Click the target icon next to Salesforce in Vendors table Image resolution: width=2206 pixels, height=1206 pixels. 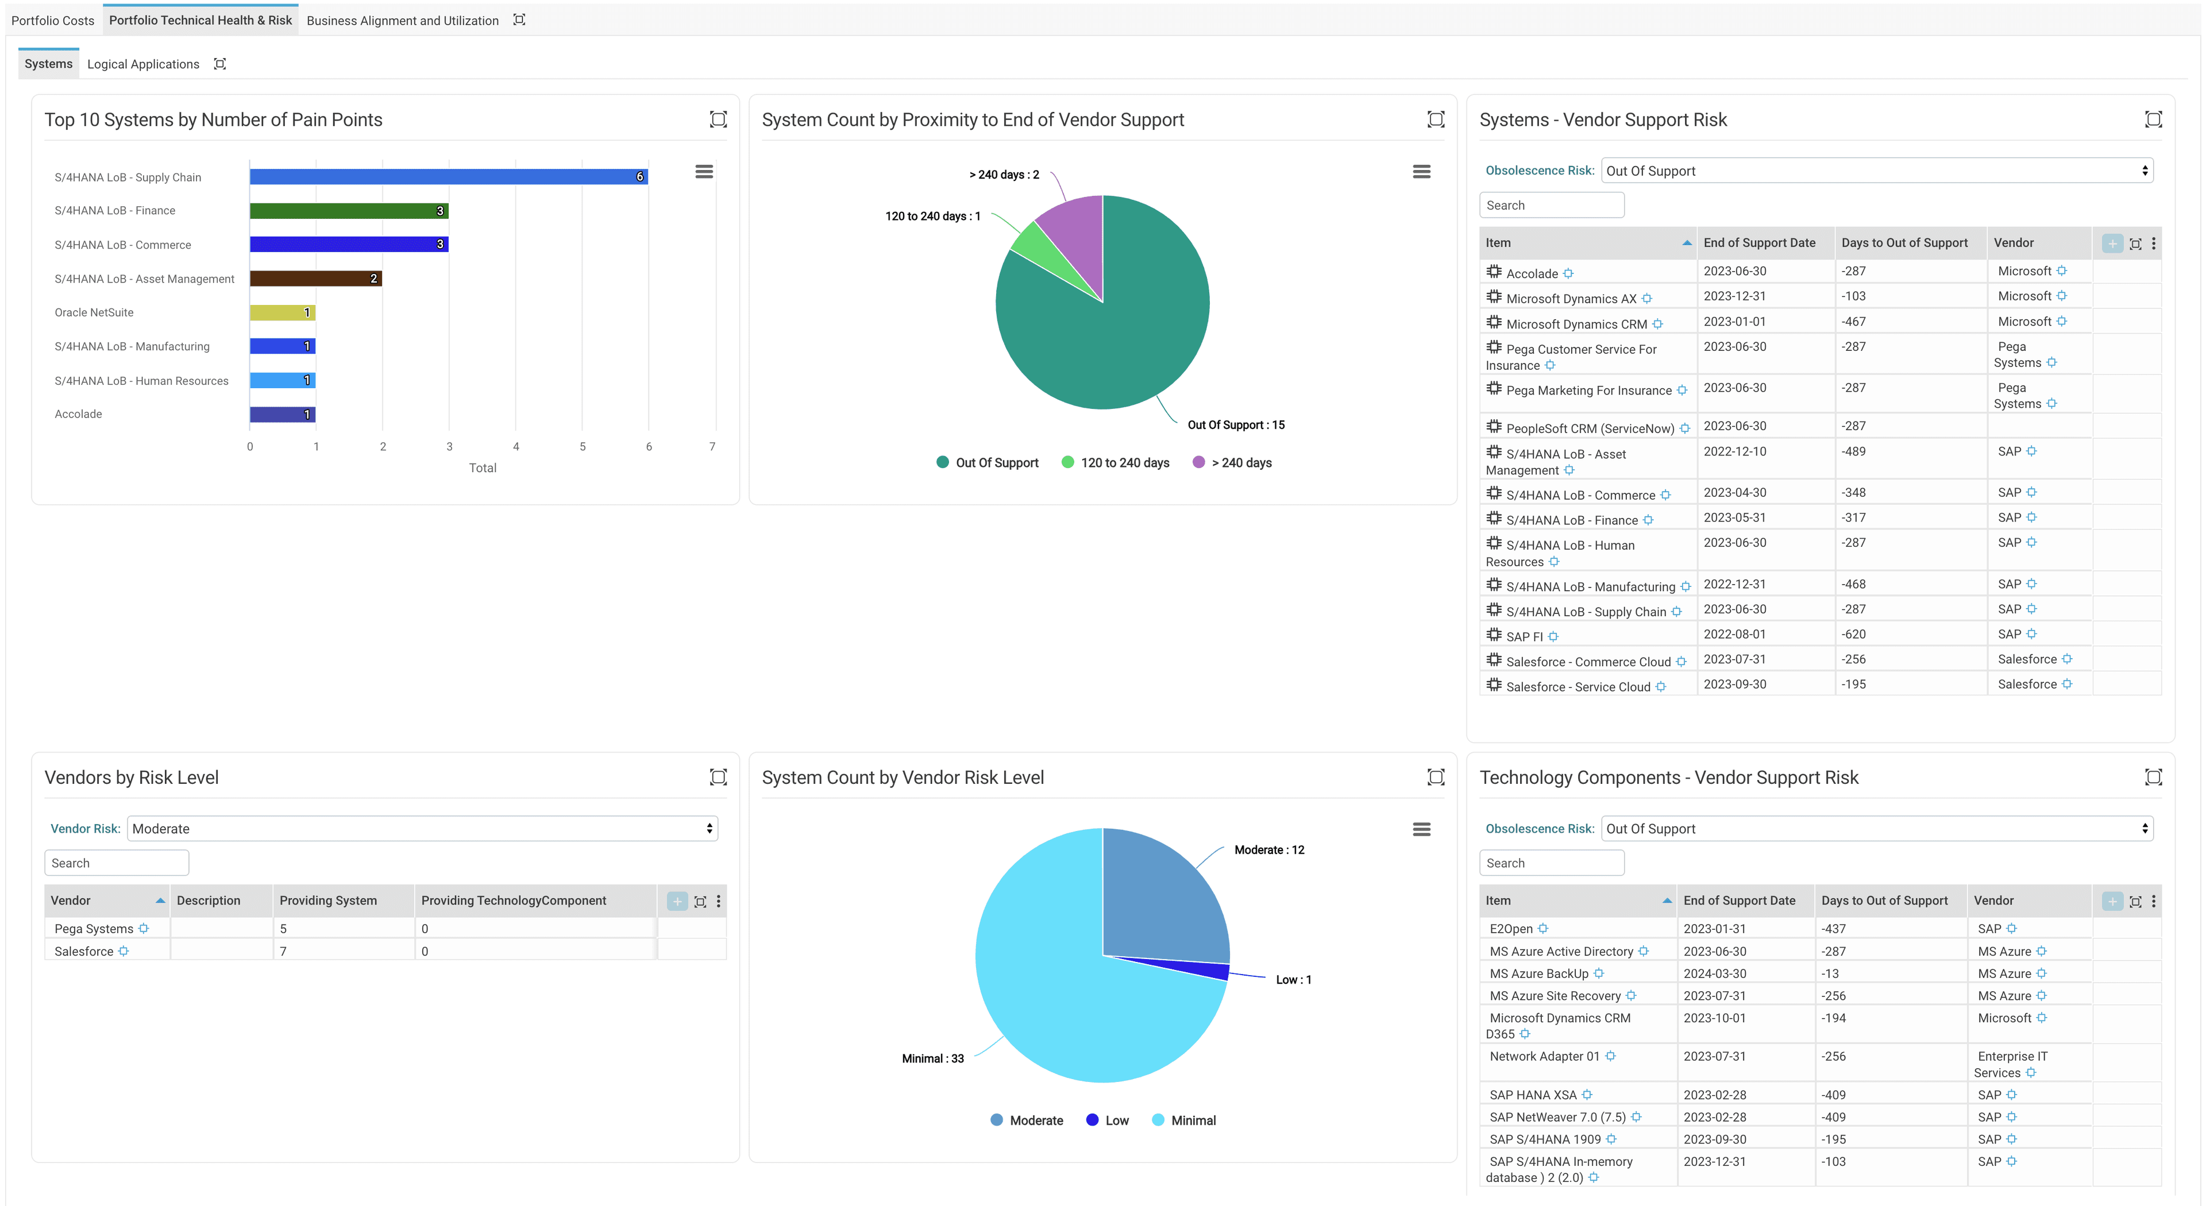coord(124,951)
